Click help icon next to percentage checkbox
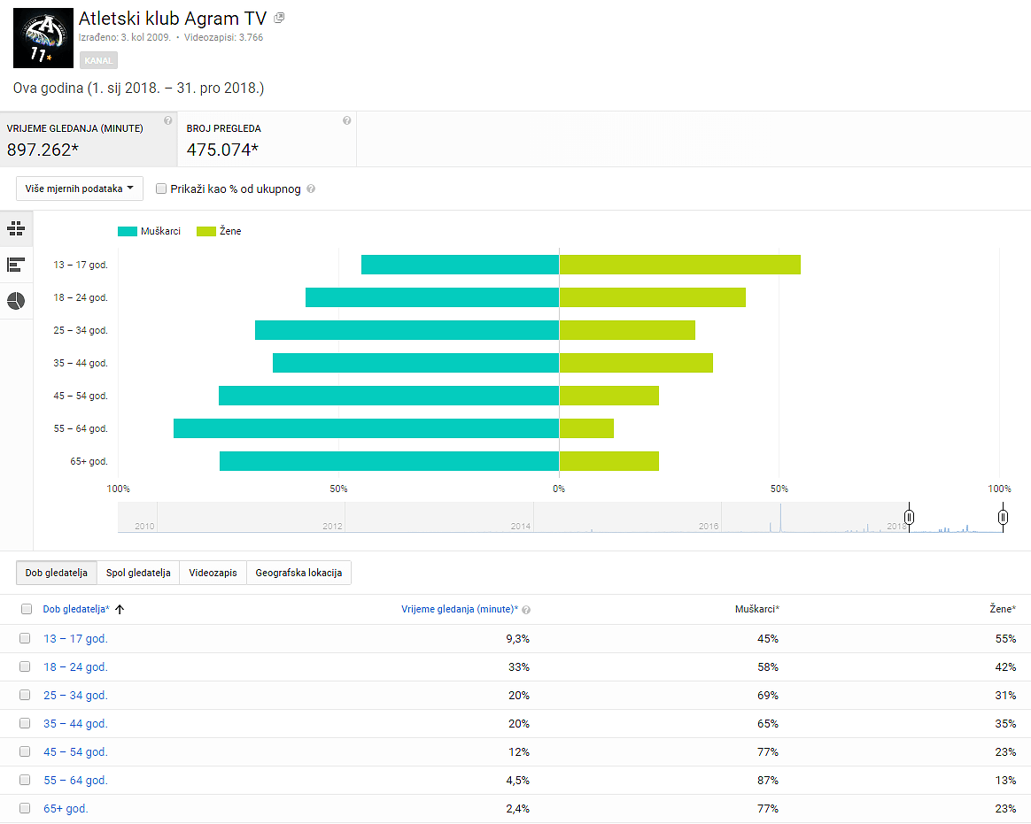1031x824 pixels. click(x=311, y=189)
